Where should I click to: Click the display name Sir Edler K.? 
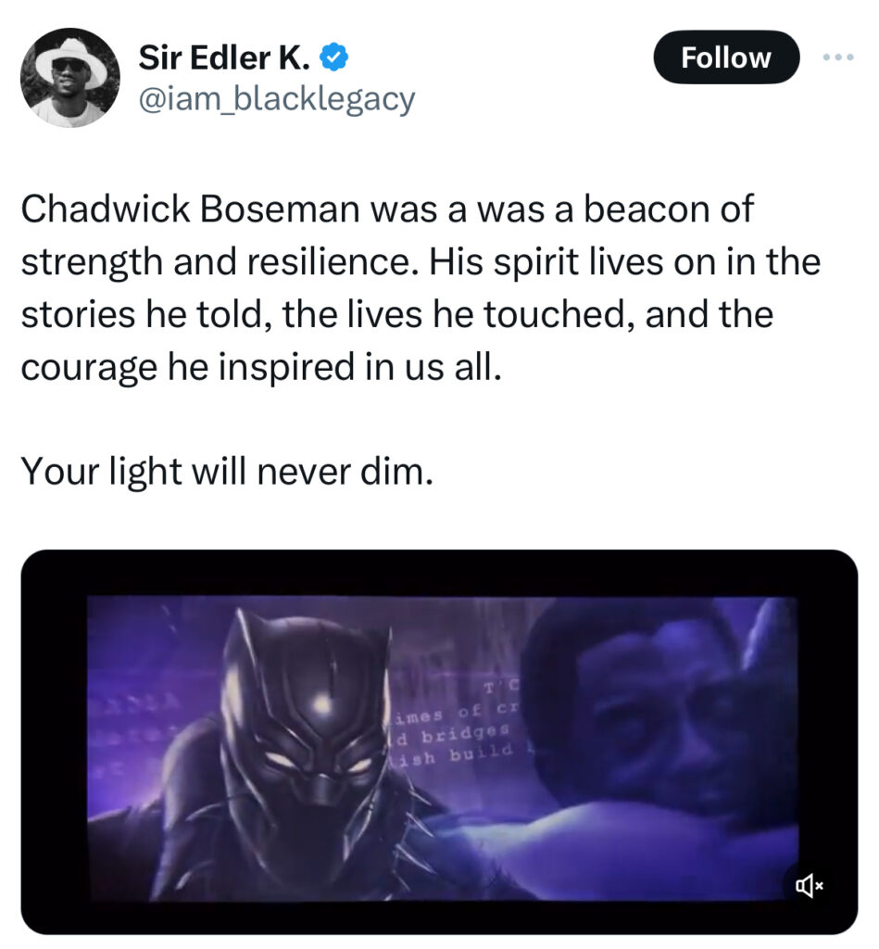pos(223,58)
